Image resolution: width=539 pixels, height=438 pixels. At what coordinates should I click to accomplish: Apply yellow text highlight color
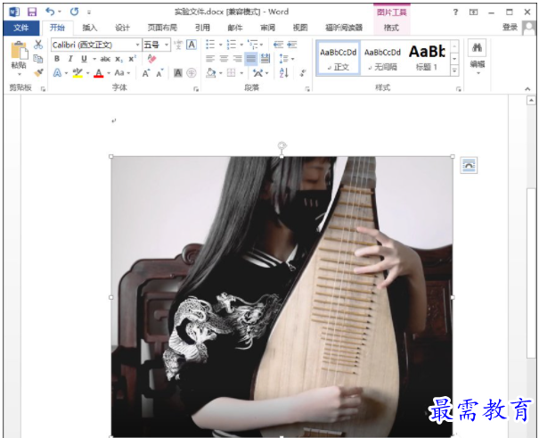point(78,73)
